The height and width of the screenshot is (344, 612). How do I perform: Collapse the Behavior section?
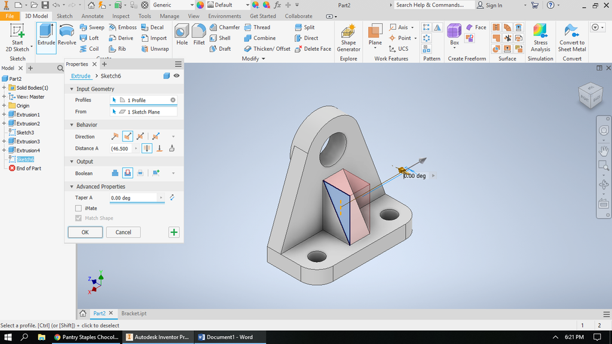click(x=72, y=125)
